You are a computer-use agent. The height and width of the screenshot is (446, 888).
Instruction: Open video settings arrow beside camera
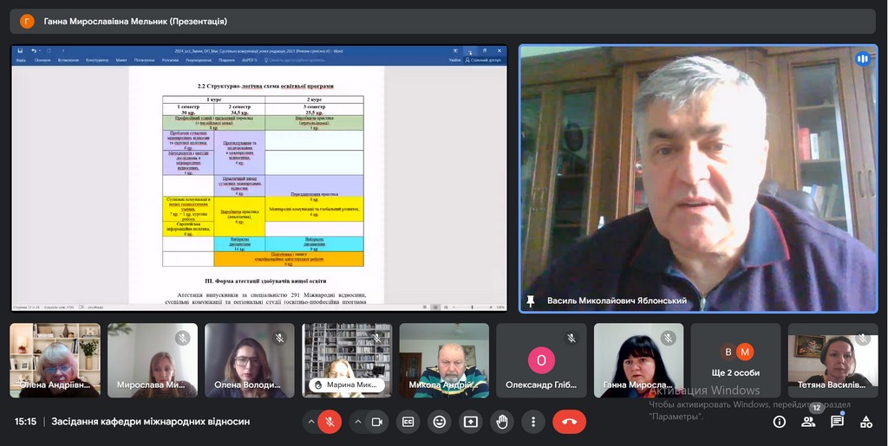tap(357, 422)
